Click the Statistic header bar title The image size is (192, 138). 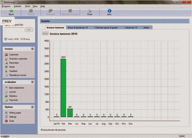coord(45,21)
